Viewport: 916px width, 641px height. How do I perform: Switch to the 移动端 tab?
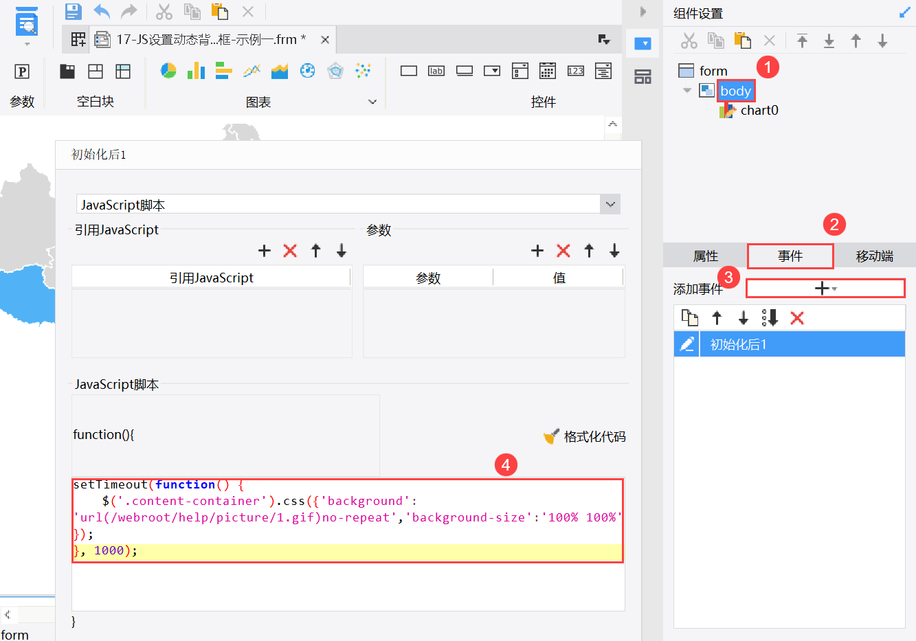click(875, 256)
